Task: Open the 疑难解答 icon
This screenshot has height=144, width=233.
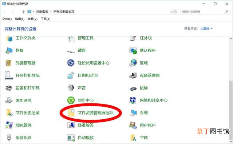Action: [71, 125]
